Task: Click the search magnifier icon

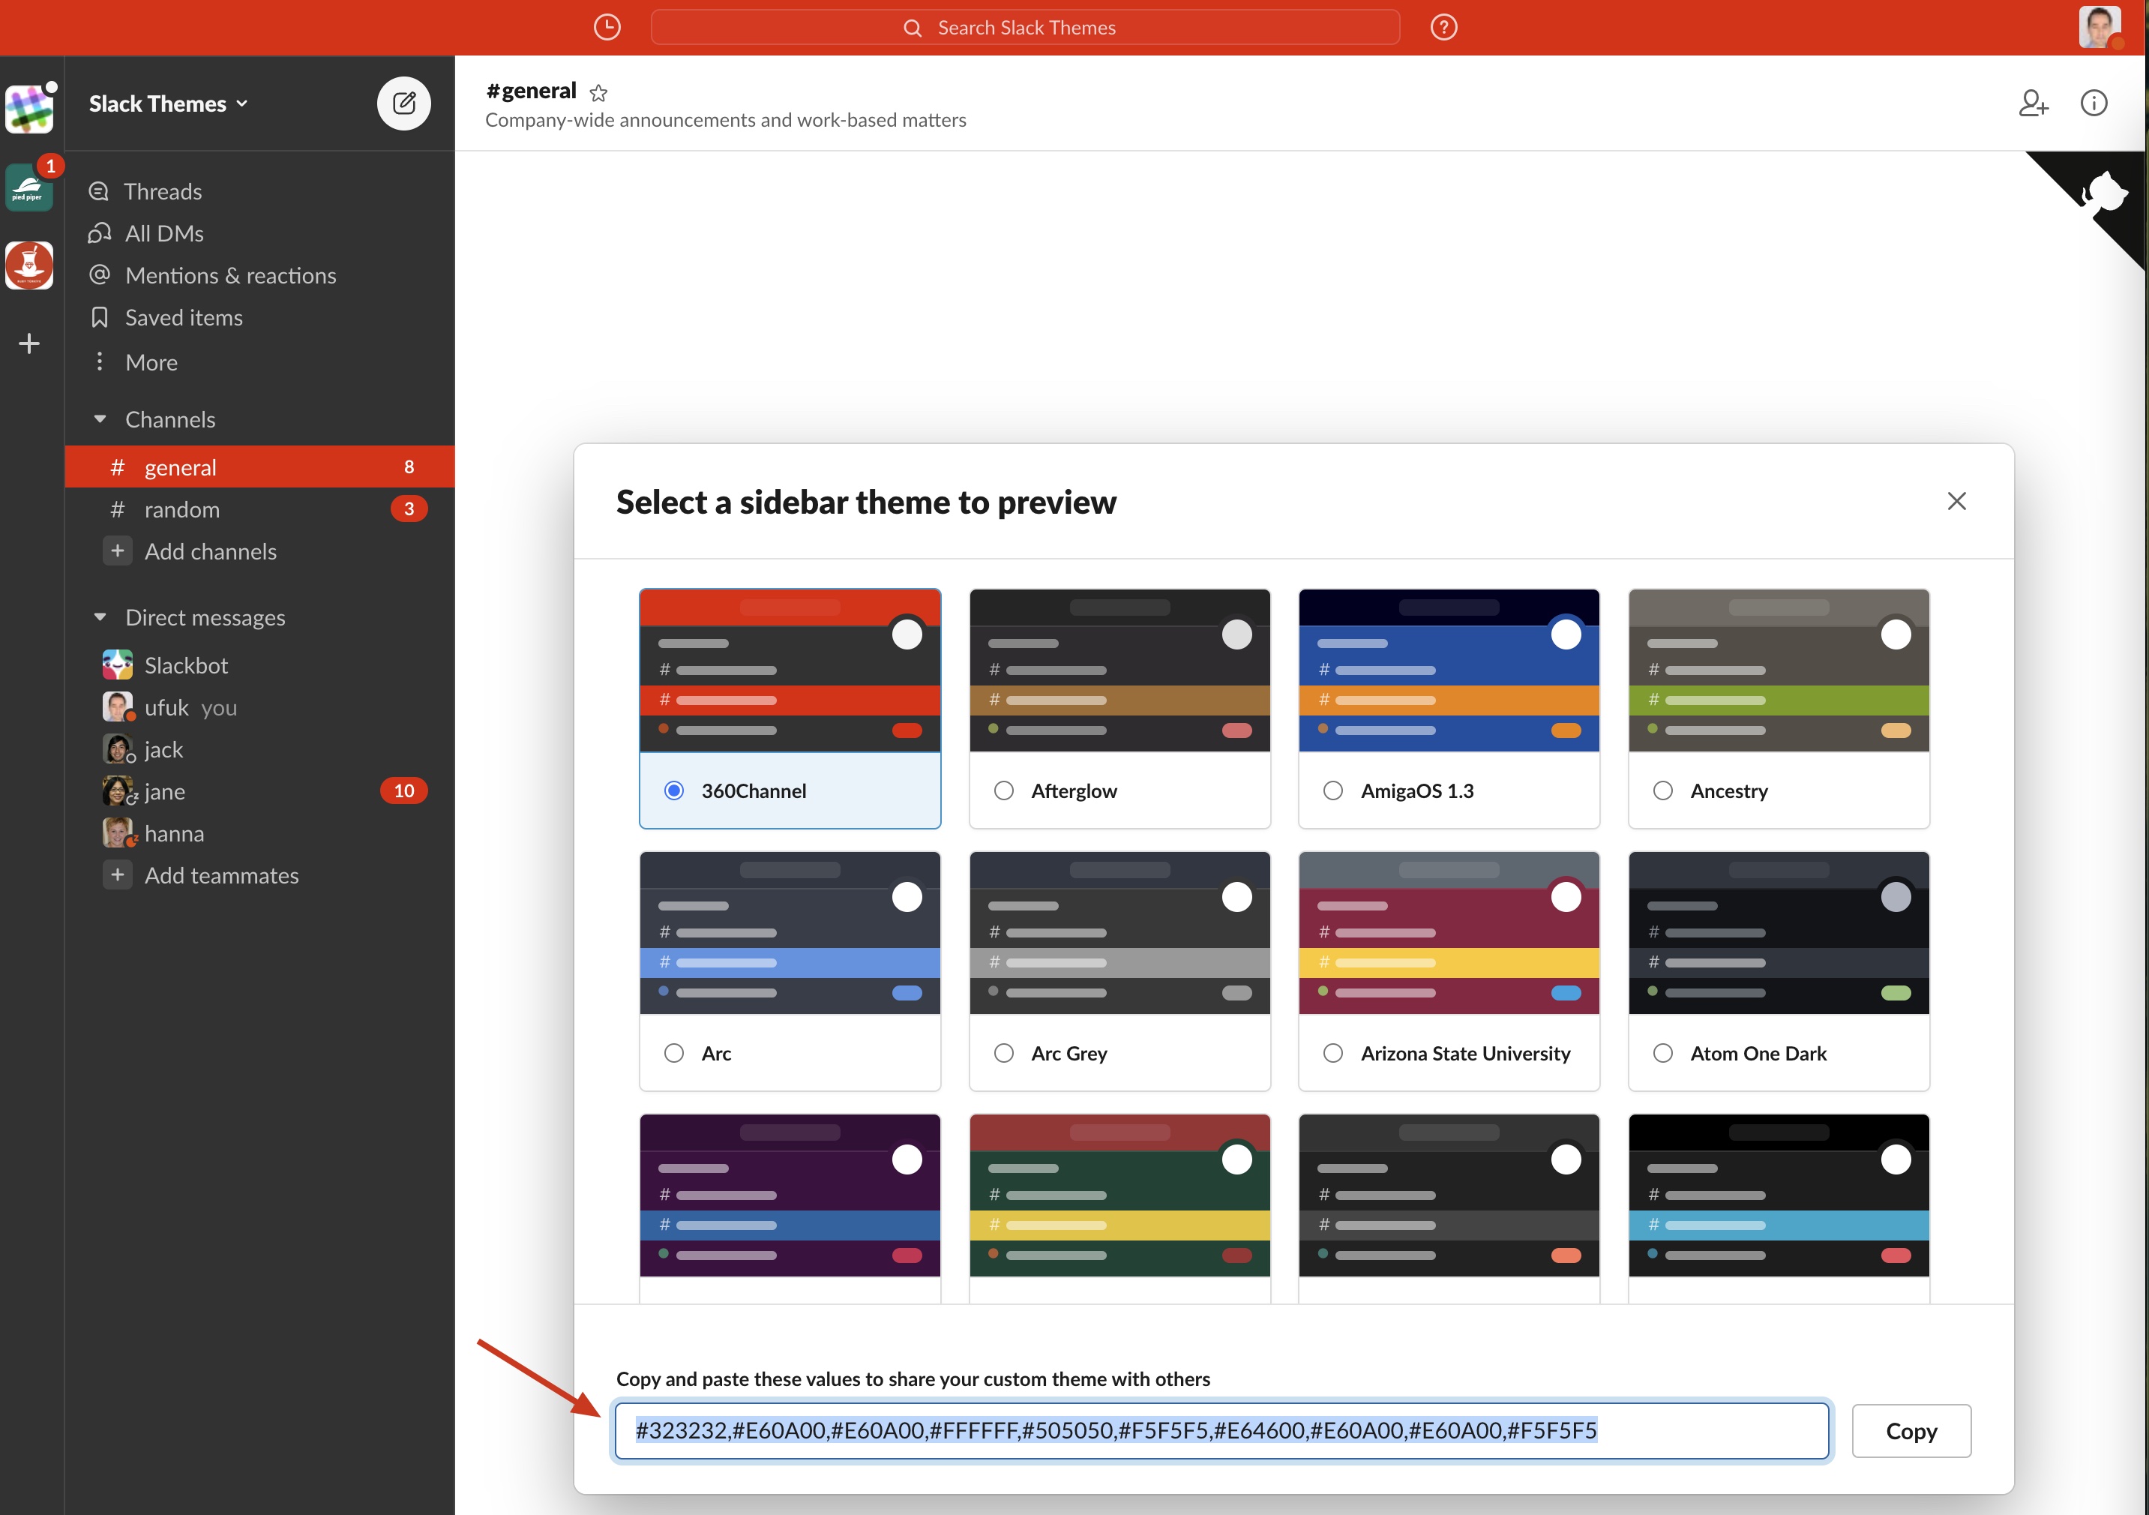Action: (x=912, y=28)
